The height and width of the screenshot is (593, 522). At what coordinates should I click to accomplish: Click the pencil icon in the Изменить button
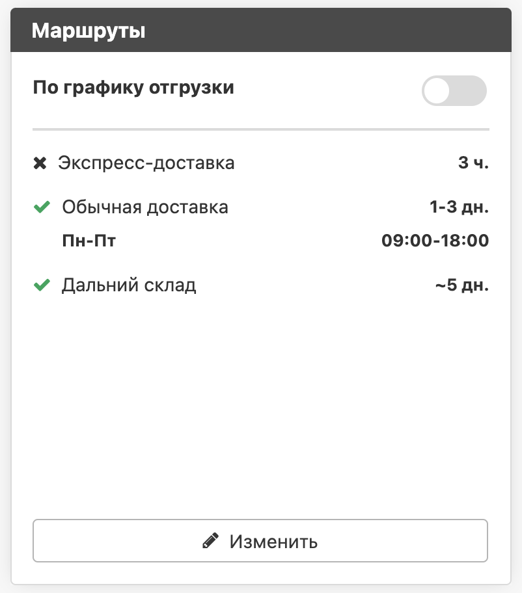click(210, 541)
